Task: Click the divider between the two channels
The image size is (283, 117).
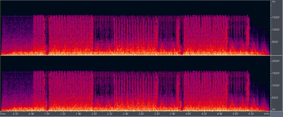Action: pyautogui.click(x=135, y=56)
